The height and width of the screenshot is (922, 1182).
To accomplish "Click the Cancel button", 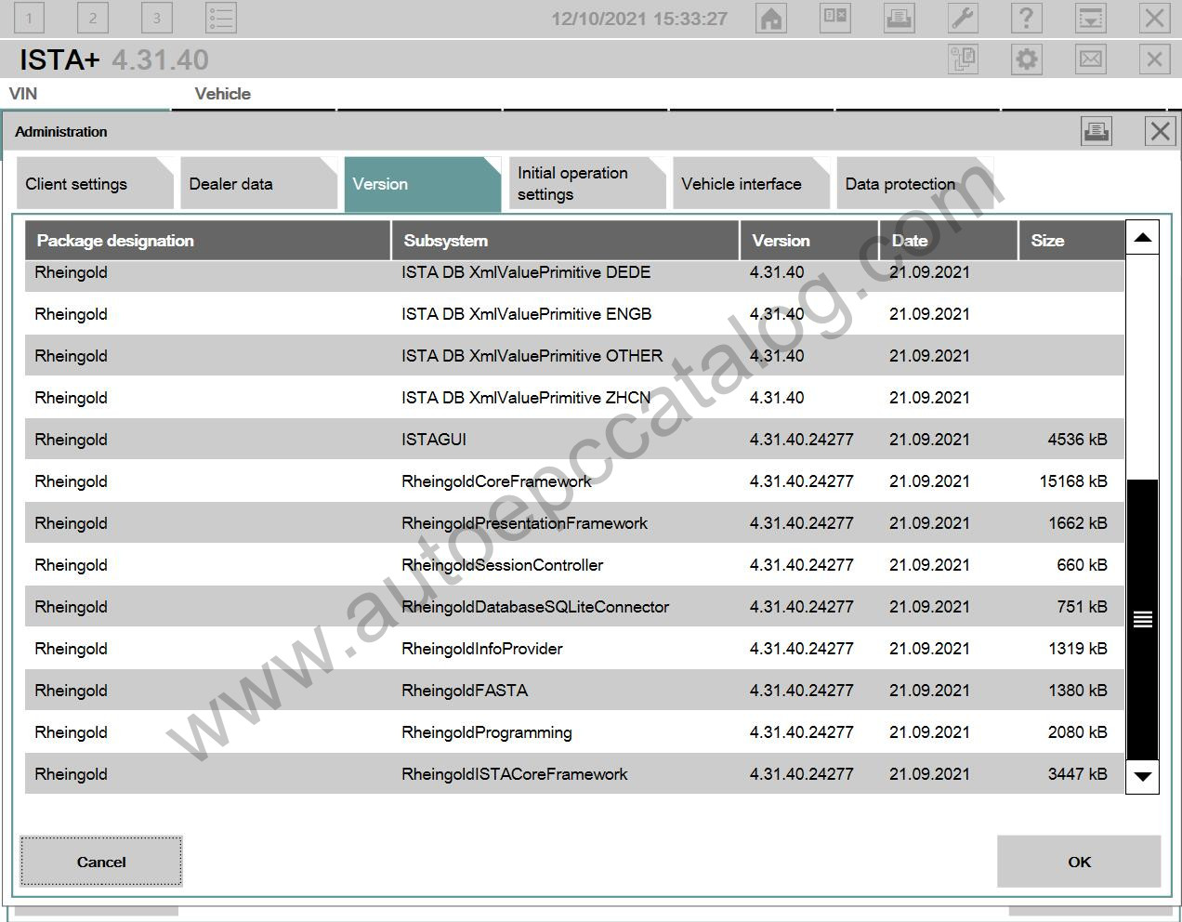I will (x=101, y=862).
